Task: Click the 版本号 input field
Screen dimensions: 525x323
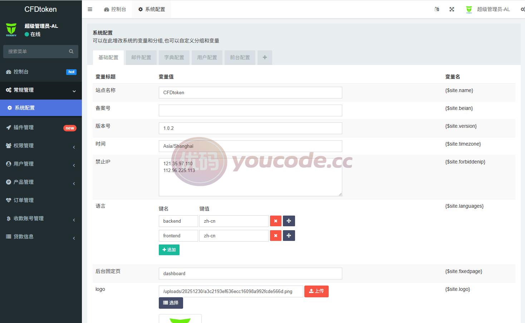Action: 250,128
